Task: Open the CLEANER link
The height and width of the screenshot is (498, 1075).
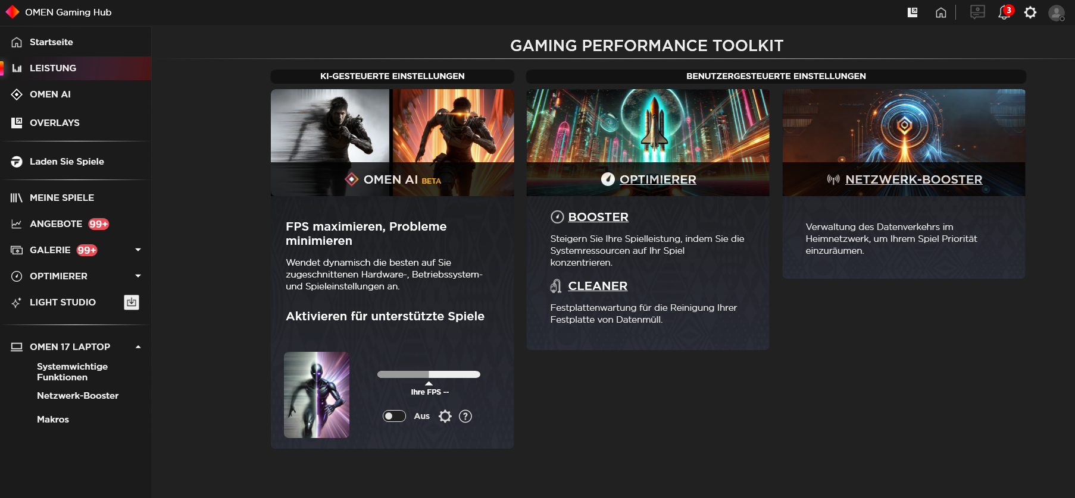Action: pyautogui.click(x=598, y=286)
